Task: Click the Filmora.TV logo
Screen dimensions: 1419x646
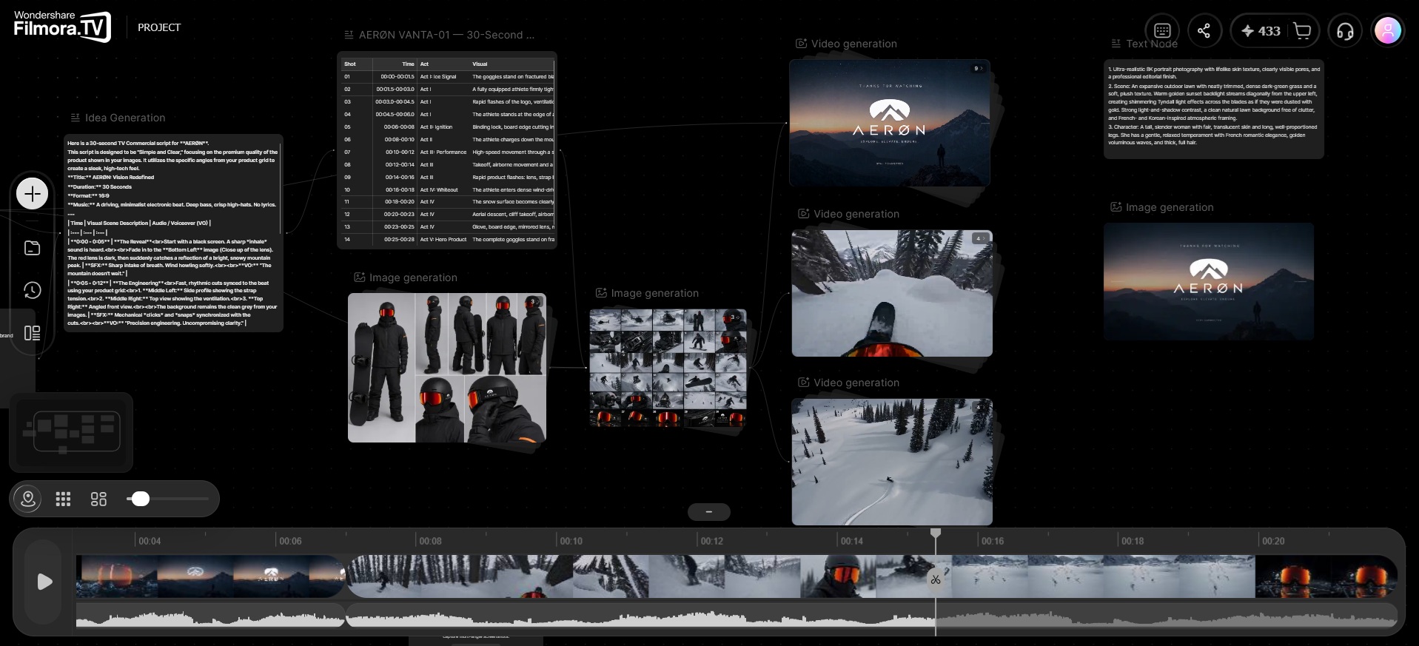Action: click(62, 27)
